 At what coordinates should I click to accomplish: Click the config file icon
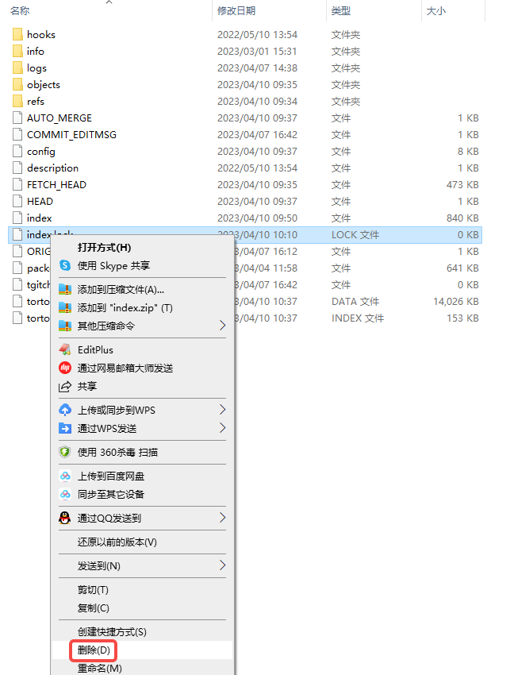click(x=17, y=152)
